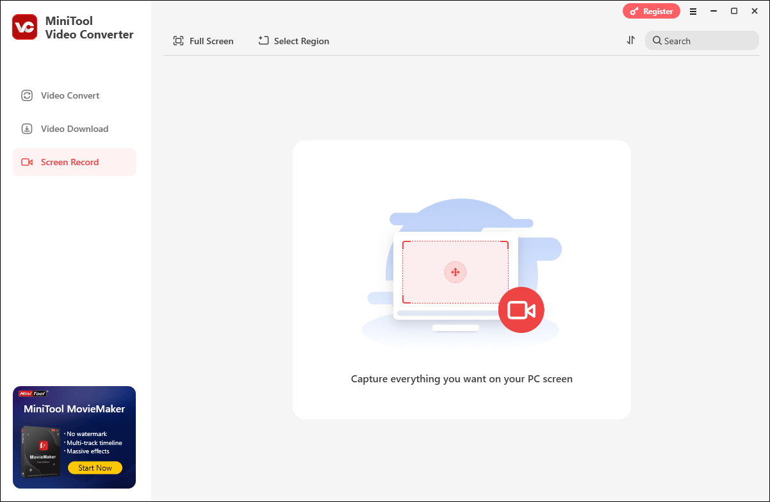Click the move crosshair icon in illustration

point(455,272)
